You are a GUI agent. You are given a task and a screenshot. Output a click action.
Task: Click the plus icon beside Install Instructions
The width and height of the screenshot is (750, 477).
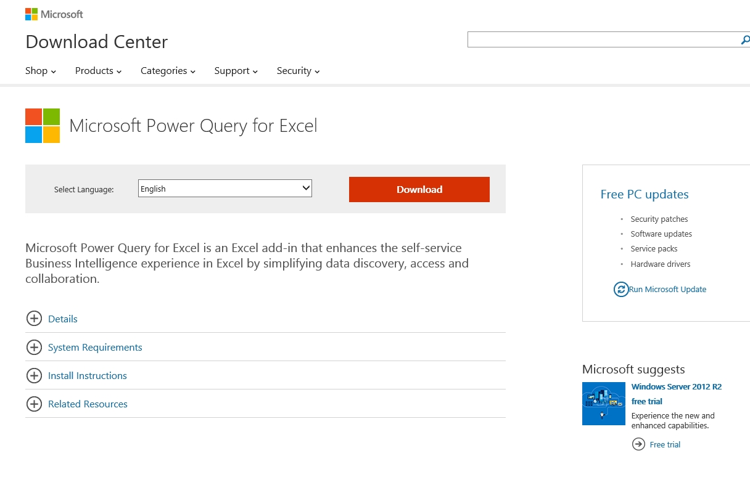34,375
